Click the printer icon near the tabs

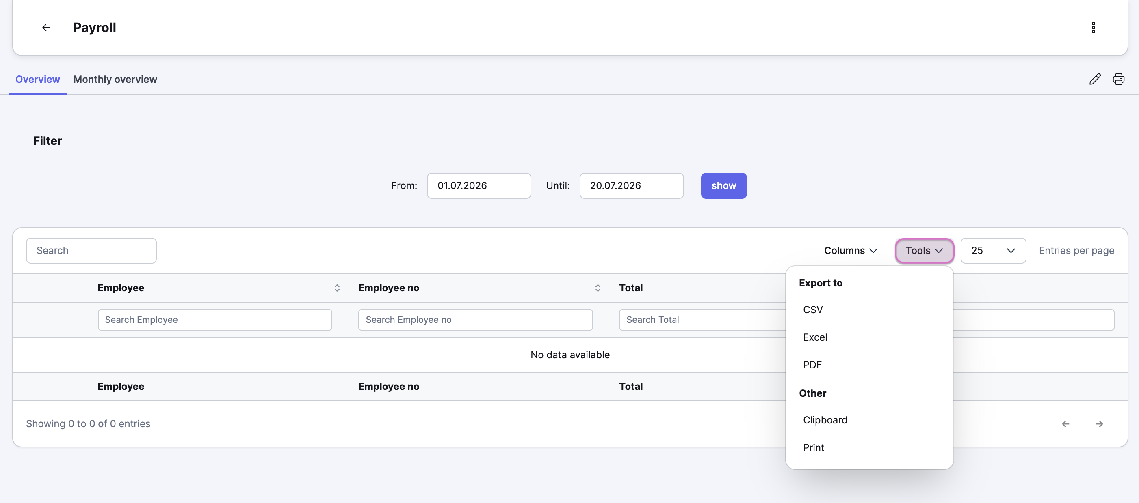[x=1118, y=79]
